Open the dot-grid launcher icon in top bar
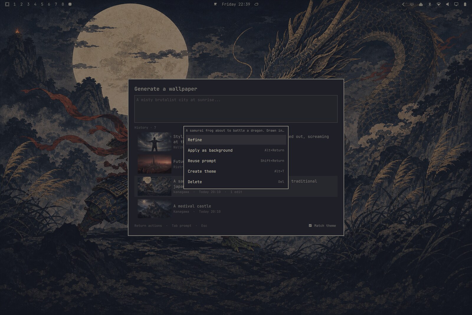This screenshot has height=315, width=472. (x=412, y=4)
